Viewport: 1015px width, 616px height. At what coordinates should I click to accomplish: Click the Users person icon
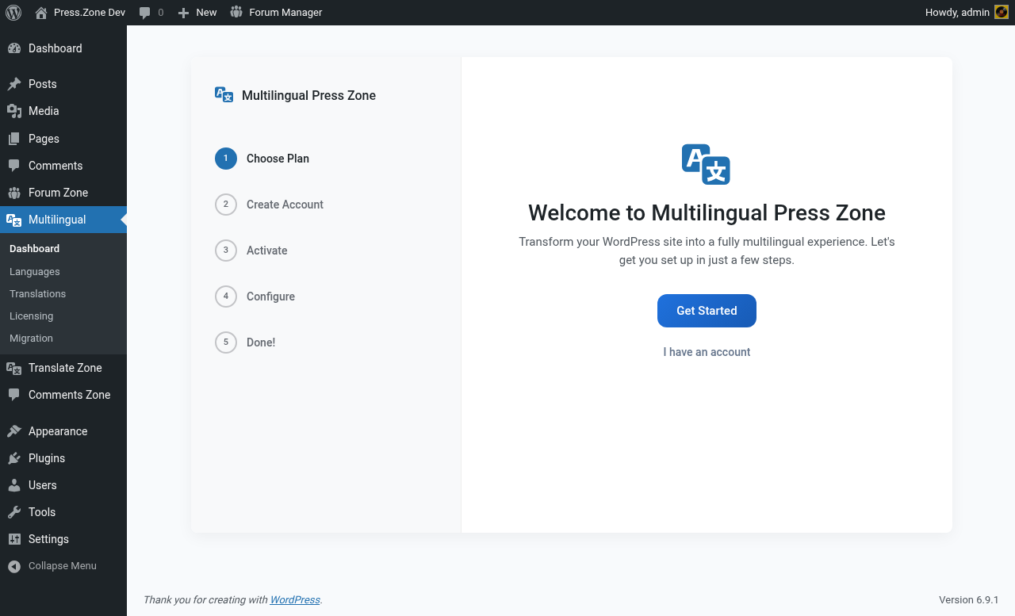14,485
